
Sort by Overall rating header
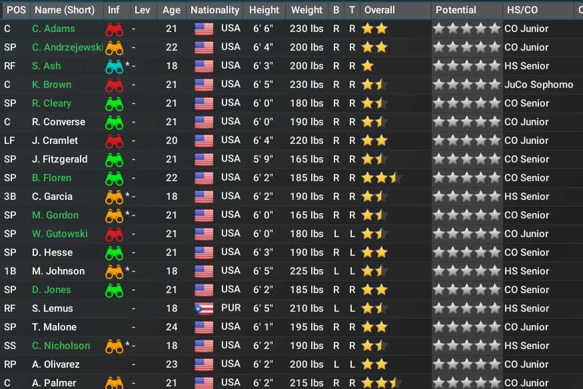380,10
